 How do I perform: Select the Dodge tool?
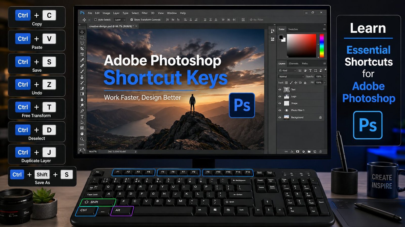[82, 105]
